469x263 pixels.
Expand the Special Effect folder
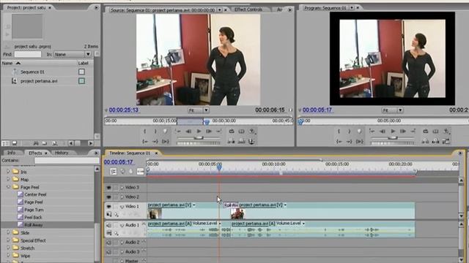click(x=8, y=240)
